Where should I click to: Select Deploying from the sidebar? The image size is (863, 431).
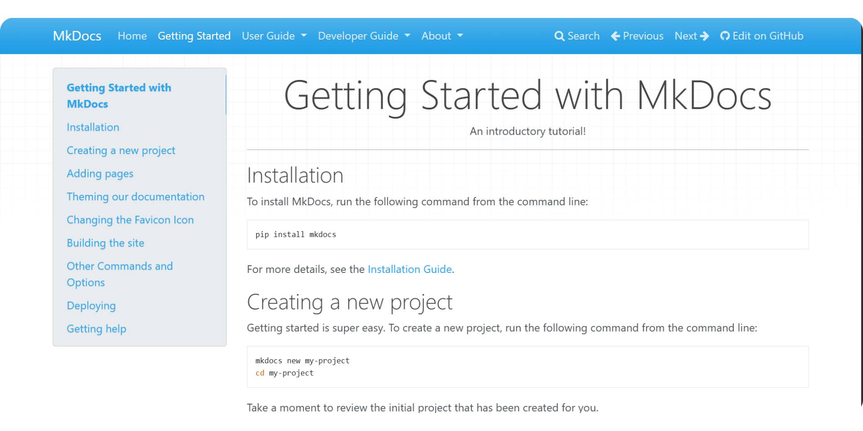[x=91, y=305]
